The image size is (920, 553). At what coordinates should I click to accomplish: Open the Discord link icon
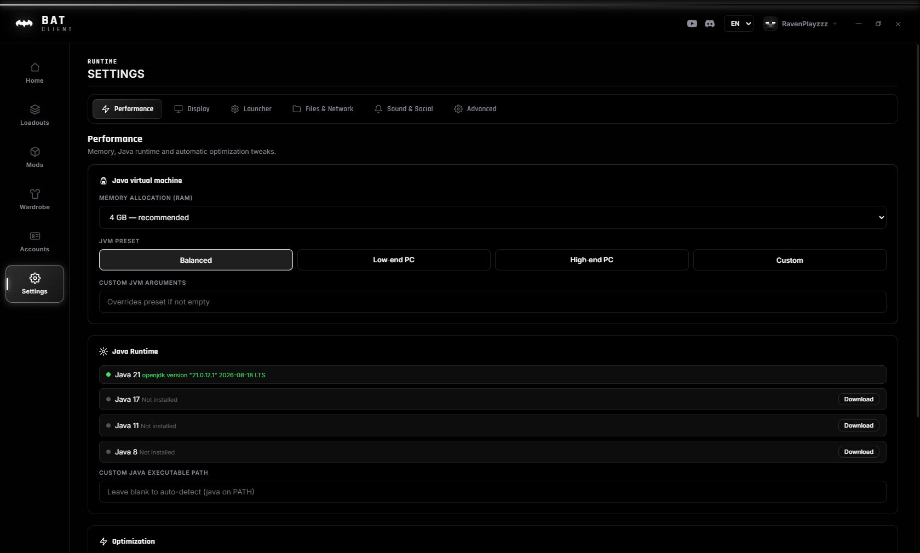[x=710, y=24]
